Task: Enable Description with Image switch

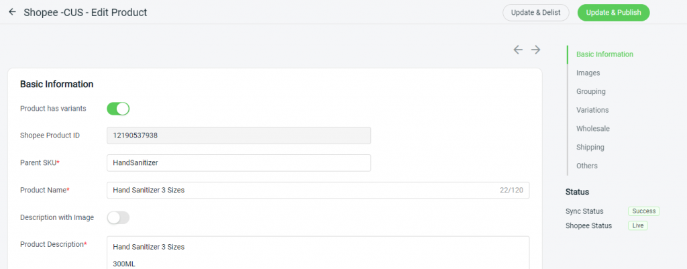Action: pyautogui.click(x=118, y=218)
